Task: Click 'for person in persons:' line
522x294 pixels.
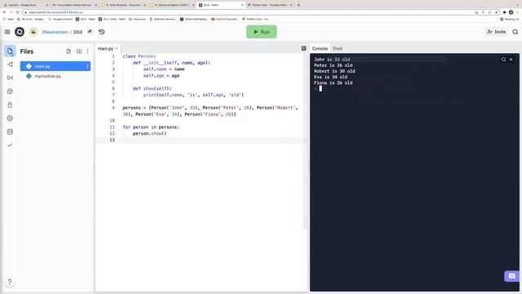Action: (x=151, y=127)
